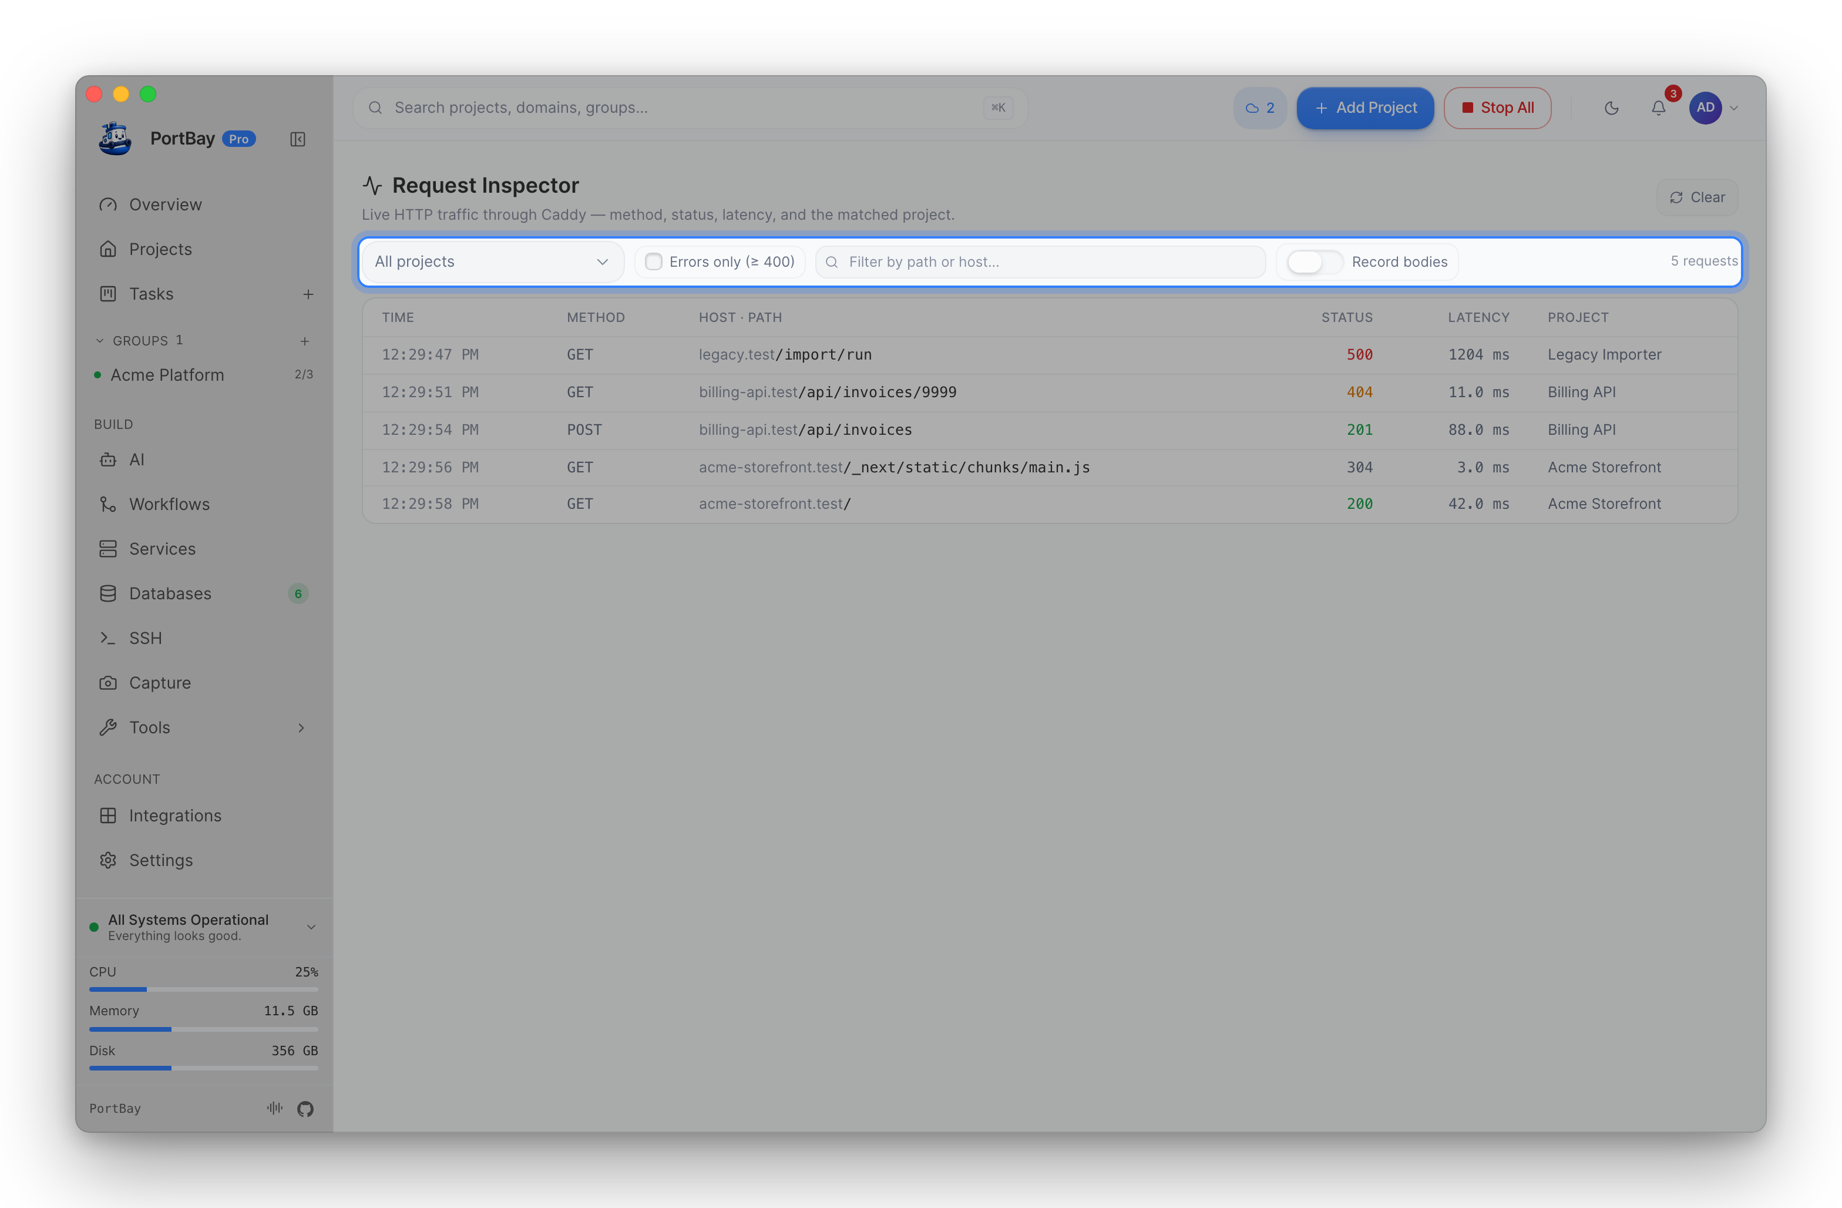Click the Add Project button

[x=1365, y=109]
